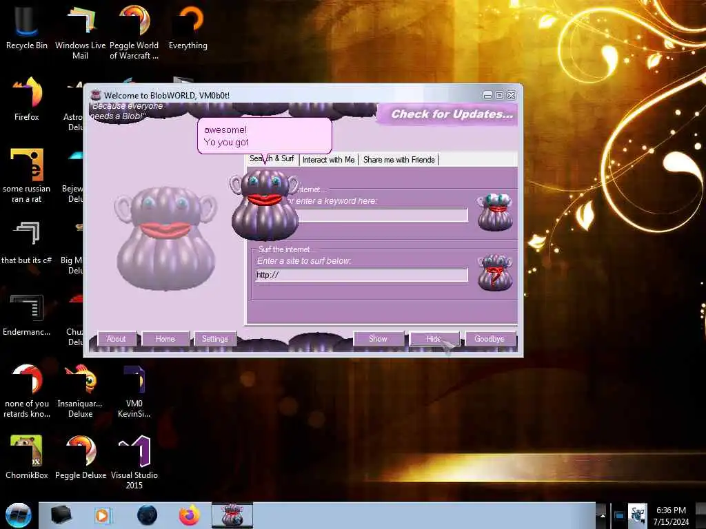The width and height of the screenshot is (706, 529).
Task: Click the small animated blob with red lips
Action: (264, 205)
